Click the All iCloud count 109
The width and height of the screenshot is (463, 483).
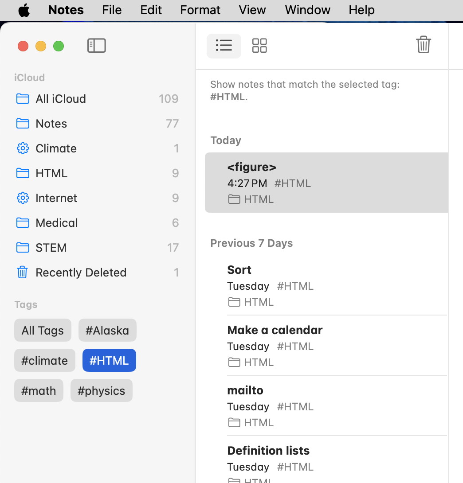point(169,99)
